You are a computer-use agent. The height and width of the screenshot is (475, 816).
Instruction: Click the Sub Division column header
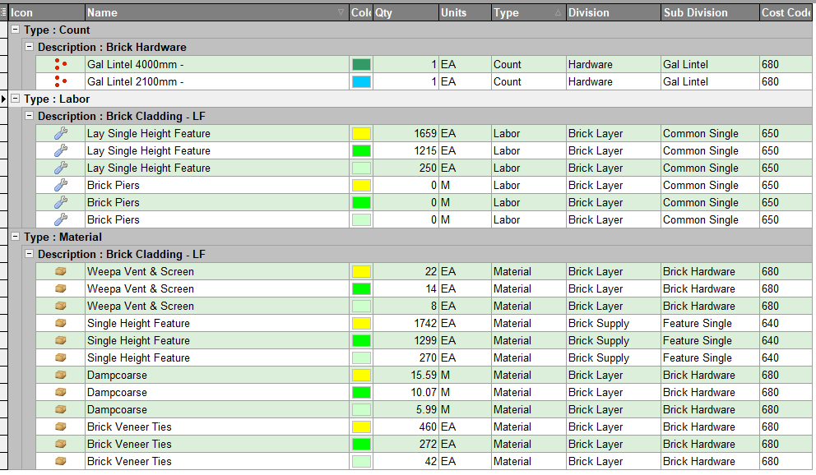[709, 12]
